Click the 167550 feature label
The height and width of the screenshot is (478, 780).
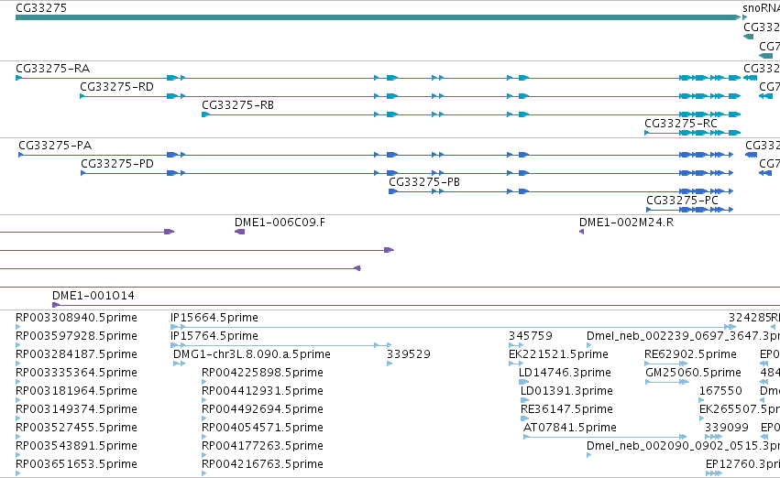click(x=720, y=391)
